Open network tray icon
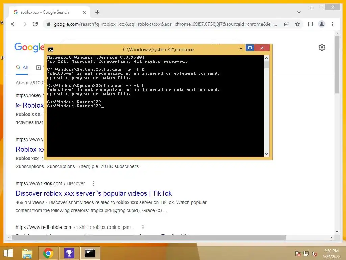 click(x=306, y=254)
